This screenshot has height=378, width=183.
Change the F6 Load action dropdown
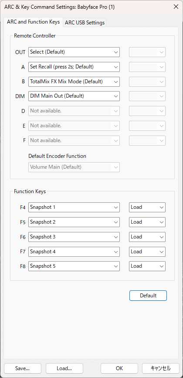pyautogui.click(x=147, y=237)
